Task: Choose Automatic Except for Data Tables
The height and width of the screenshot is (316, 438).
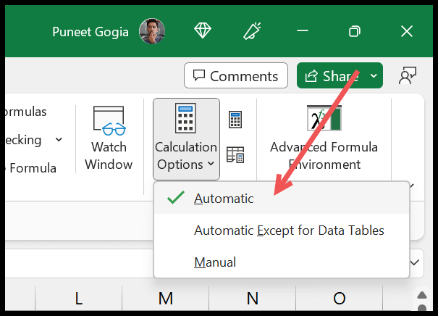Action: pos(289,230)
